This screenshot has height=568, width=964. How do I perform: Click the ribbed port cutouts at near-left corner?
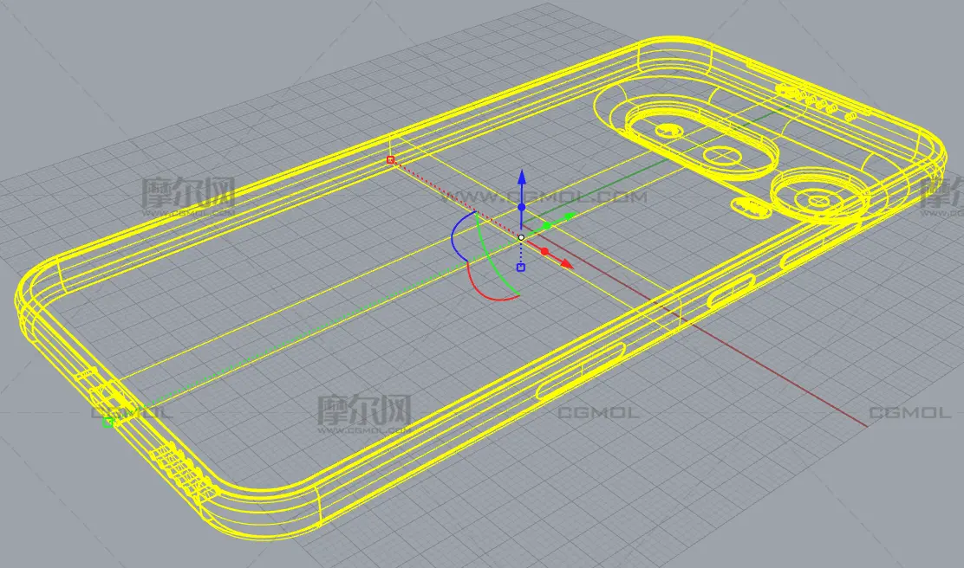click(x=180, y=471)
